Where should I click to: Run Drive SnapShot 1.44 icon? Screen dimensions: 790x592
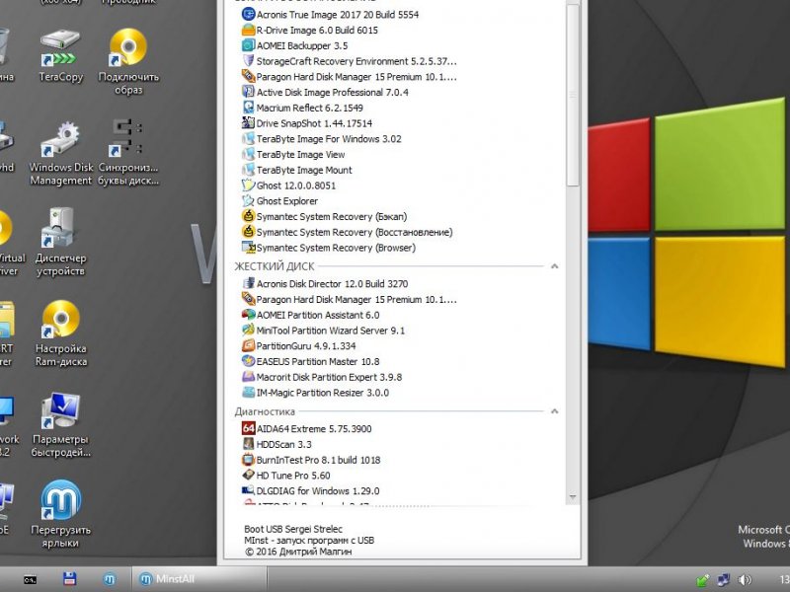point(249,123)
